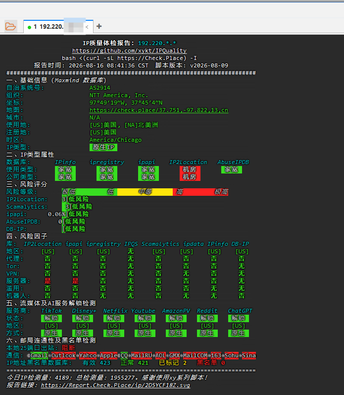
Task: Click IP2Location's red 机房 使用类型 badge
Action: (x=190, y=169)
